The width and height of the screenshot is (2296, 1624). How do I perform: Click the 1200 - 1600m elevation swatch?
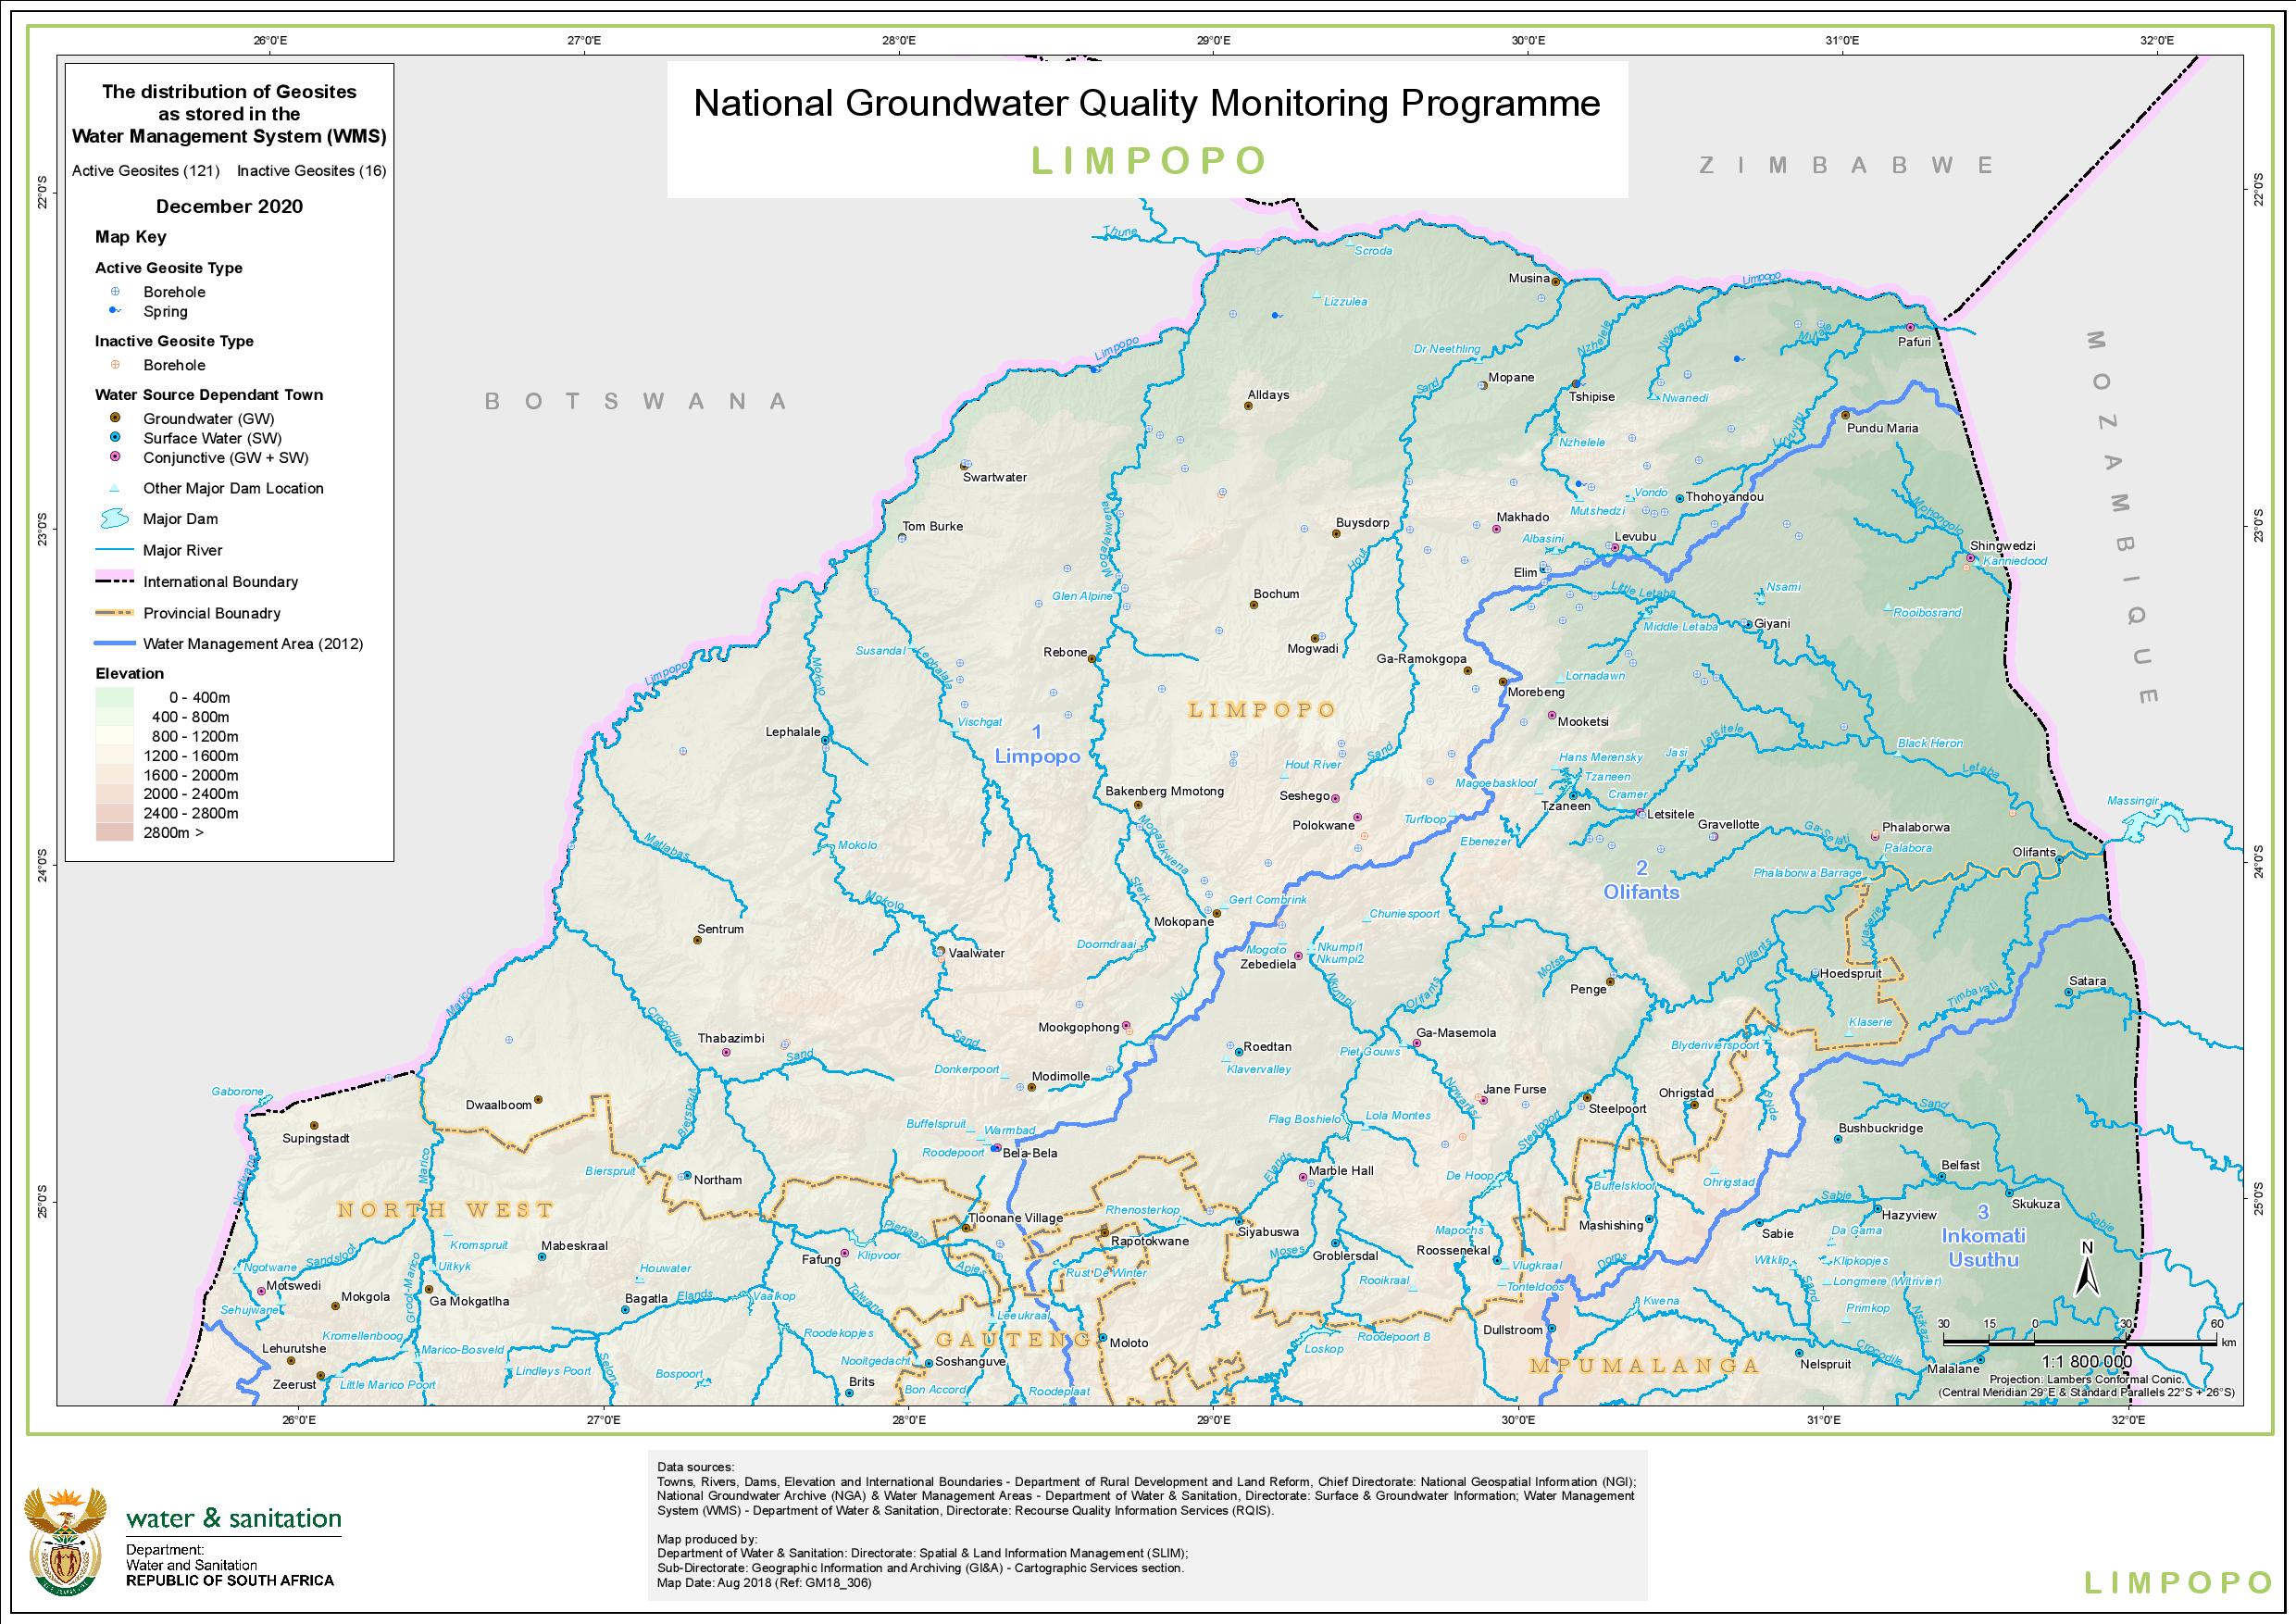(114, 755)
